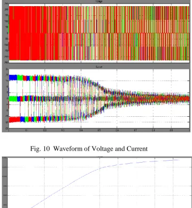
Task: Click the 0.2 tick label on the Current plot's time axis
Action: (45, 131)
